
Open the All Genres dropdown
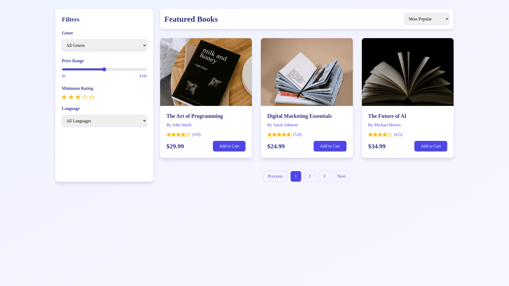pyautogui.click(x=104, y=45)
